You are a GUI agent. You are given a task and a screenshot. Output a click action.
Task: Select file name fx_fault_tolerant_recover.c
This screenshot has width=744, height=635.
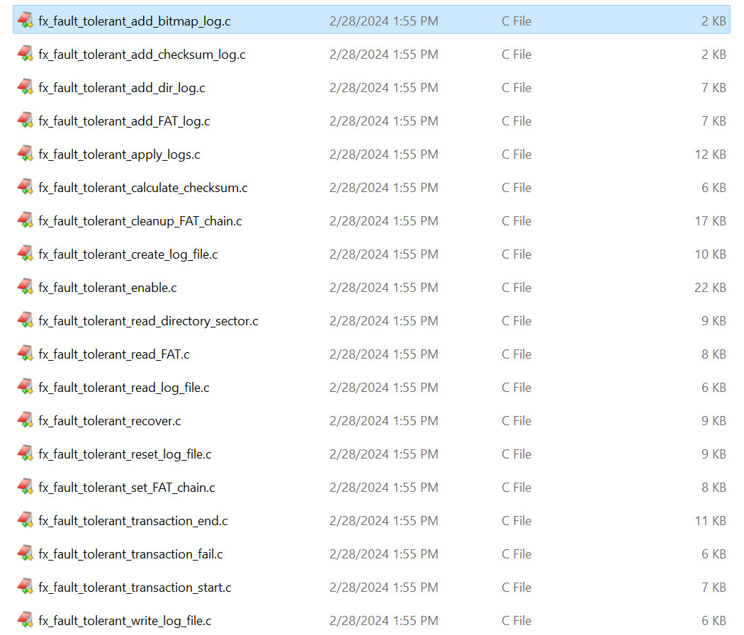[x=110, y=421]
